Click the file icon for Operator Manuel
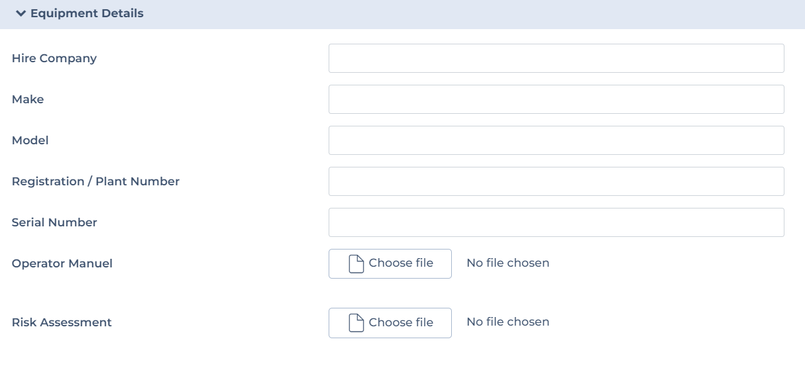 tap(357, 263)
